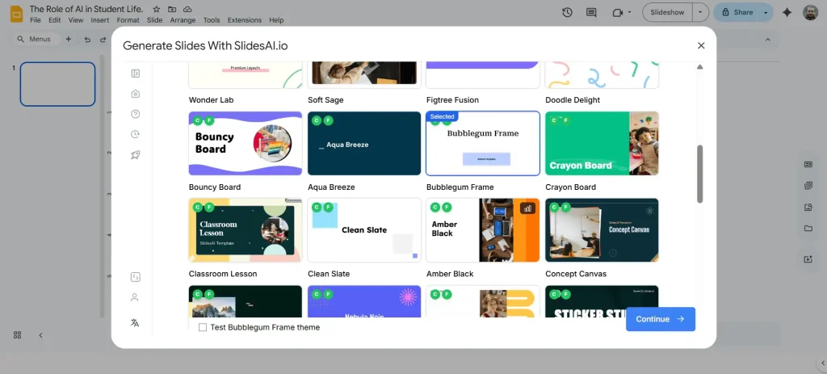
Task: Expand the video call dropdown arrow
Action: (630, 12)
